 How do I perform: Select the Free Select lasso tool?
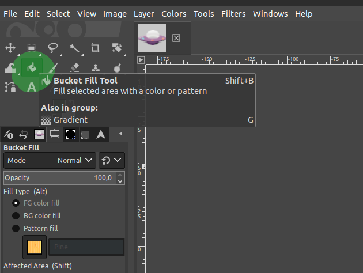pyautogui.click(x=53, y=48)
